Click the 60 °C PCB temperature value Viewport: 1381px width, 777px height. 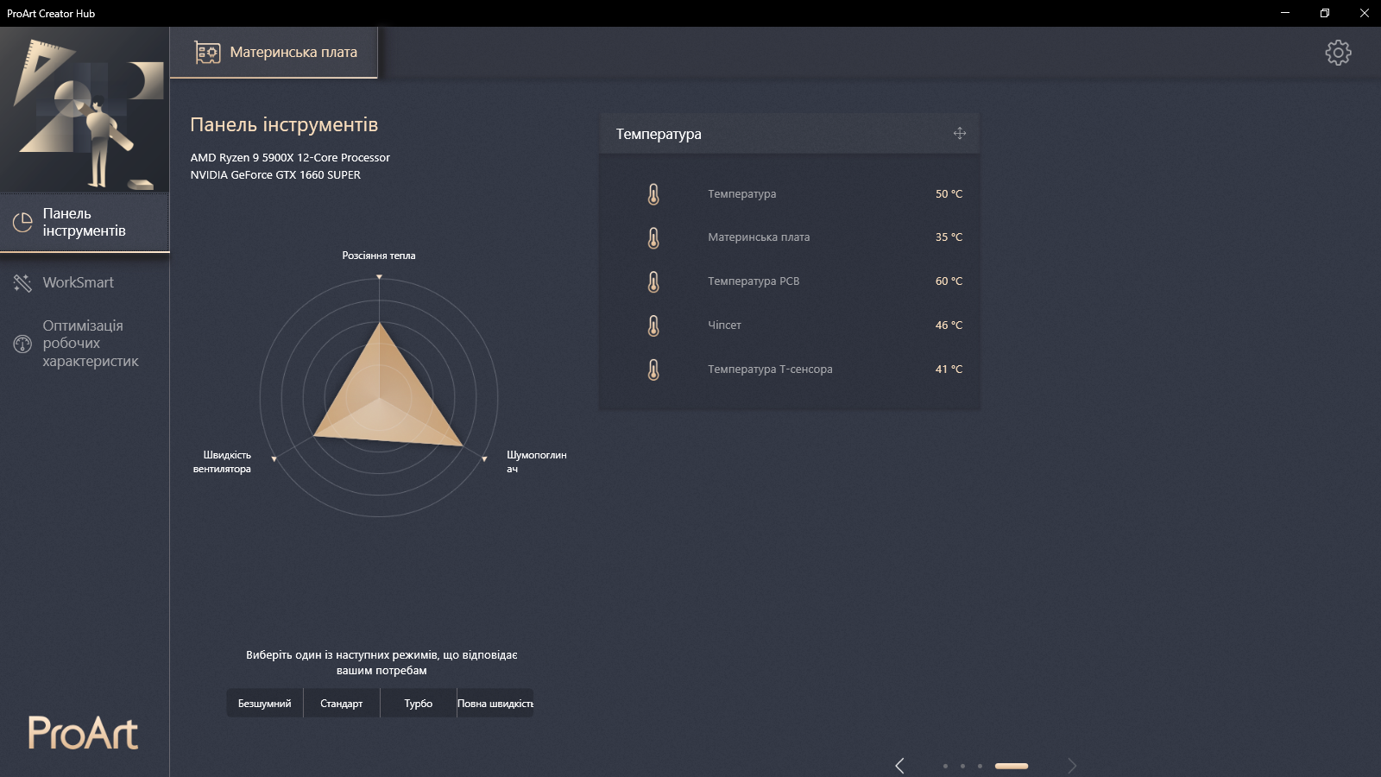click(949, 281)
